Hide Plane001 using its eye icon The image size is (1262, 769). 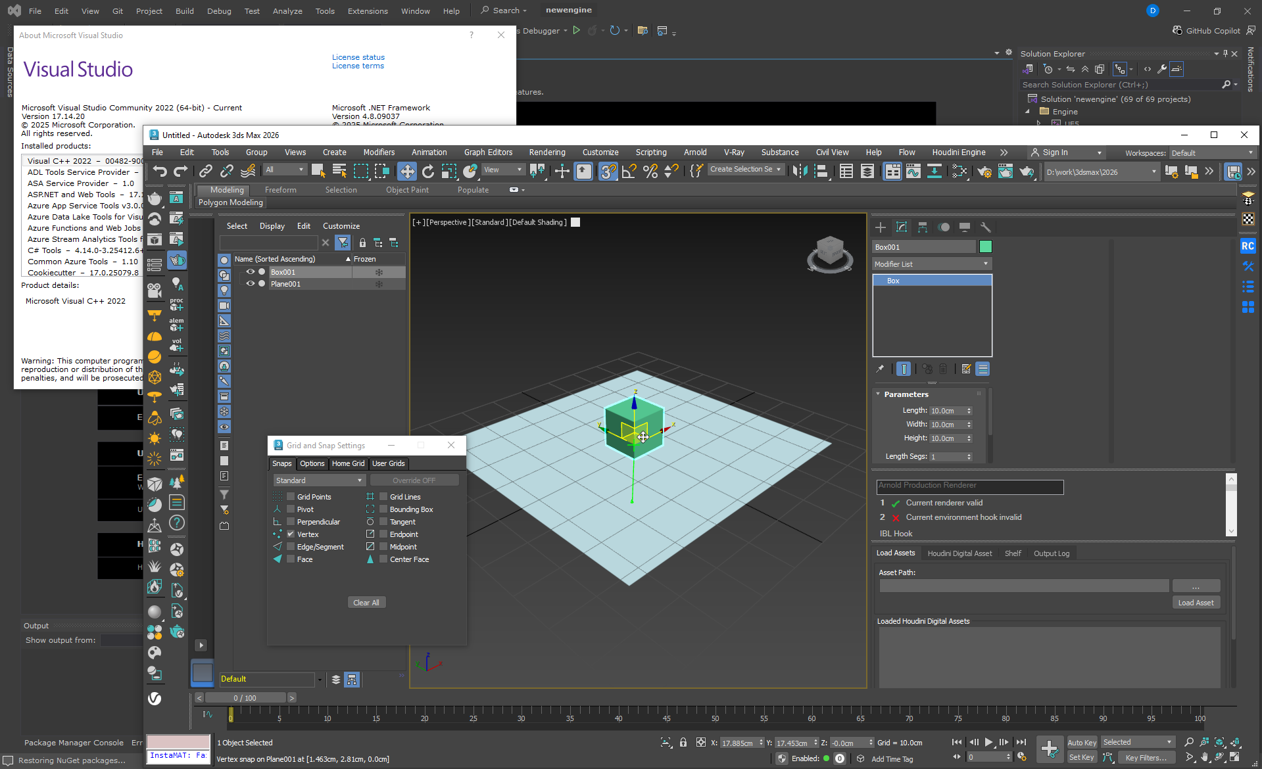250,284
